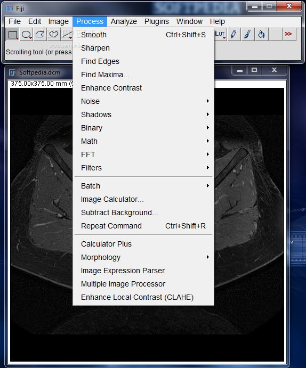Close the open Process menu

(x=90, y=21)
